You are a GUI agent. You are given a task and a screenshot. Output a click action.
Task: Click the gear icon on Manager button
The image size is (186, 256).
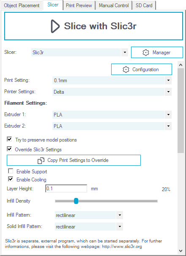click(x=145, y=53)
